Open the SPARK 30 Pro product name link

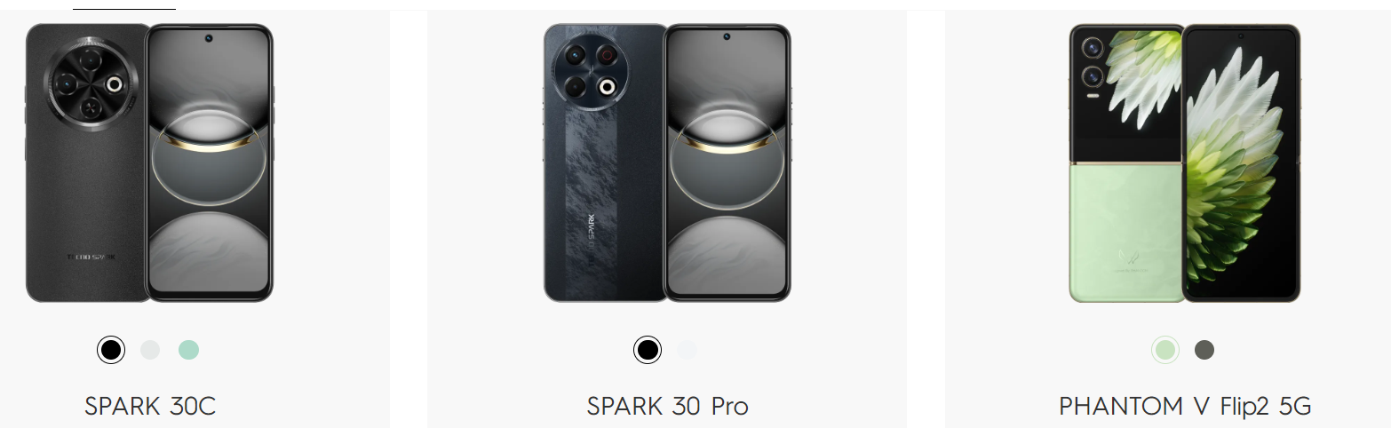tap(668, 407)
